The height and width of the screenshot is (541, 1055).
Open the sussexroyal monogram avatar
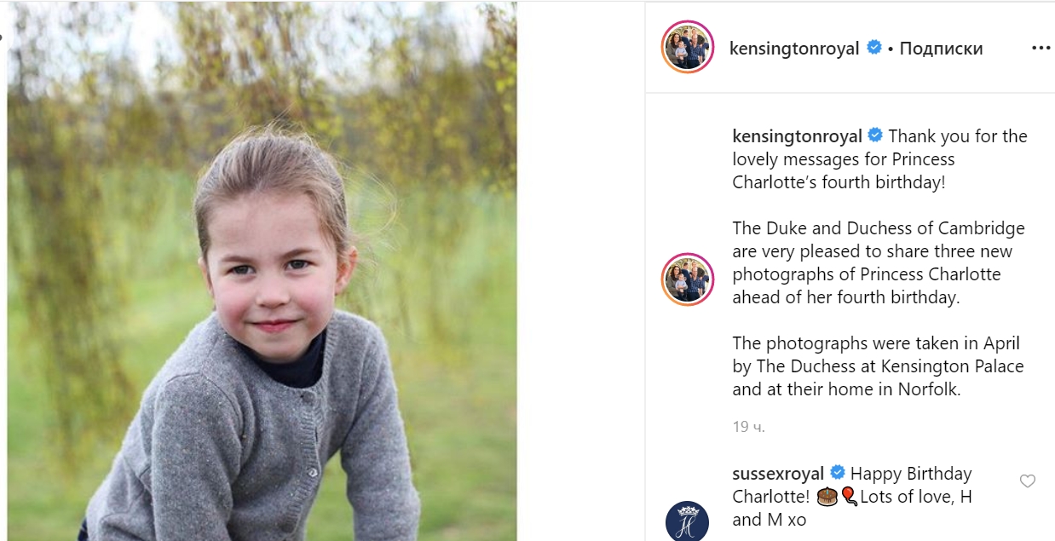coord(687,520)
